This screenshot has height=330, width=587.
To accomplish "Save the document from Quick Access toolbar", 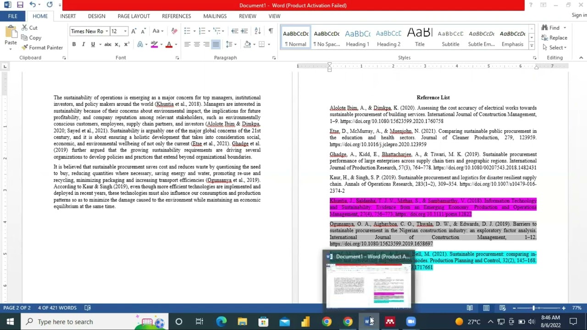I will pos(20,5).
